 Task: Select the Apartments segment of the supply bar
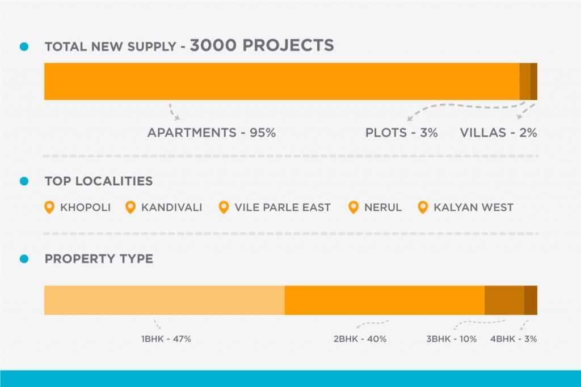(x=281, y=82)
